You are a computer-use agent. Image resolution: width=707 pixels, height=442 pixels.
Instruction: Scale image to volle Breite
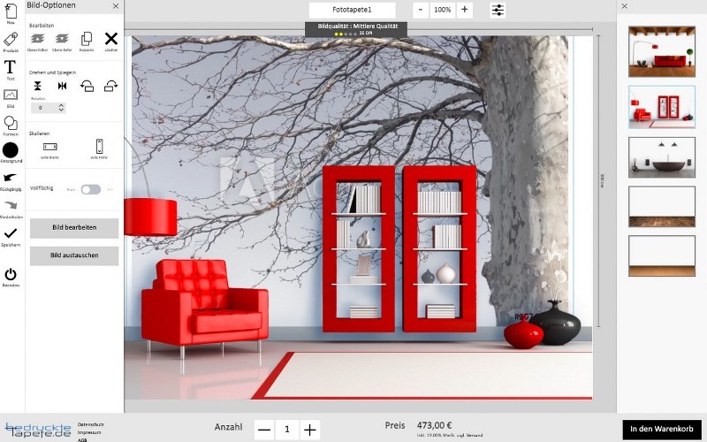coord(49,147)
